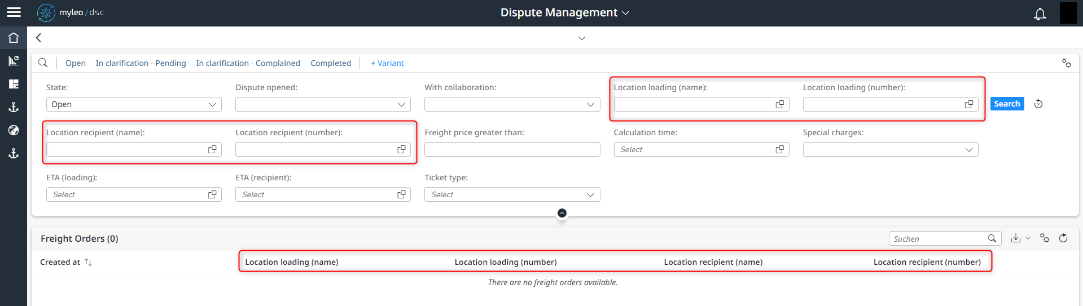1083x306 pixels.
Task: Open value help for Location loading (number)
Action: pos(968,104)
